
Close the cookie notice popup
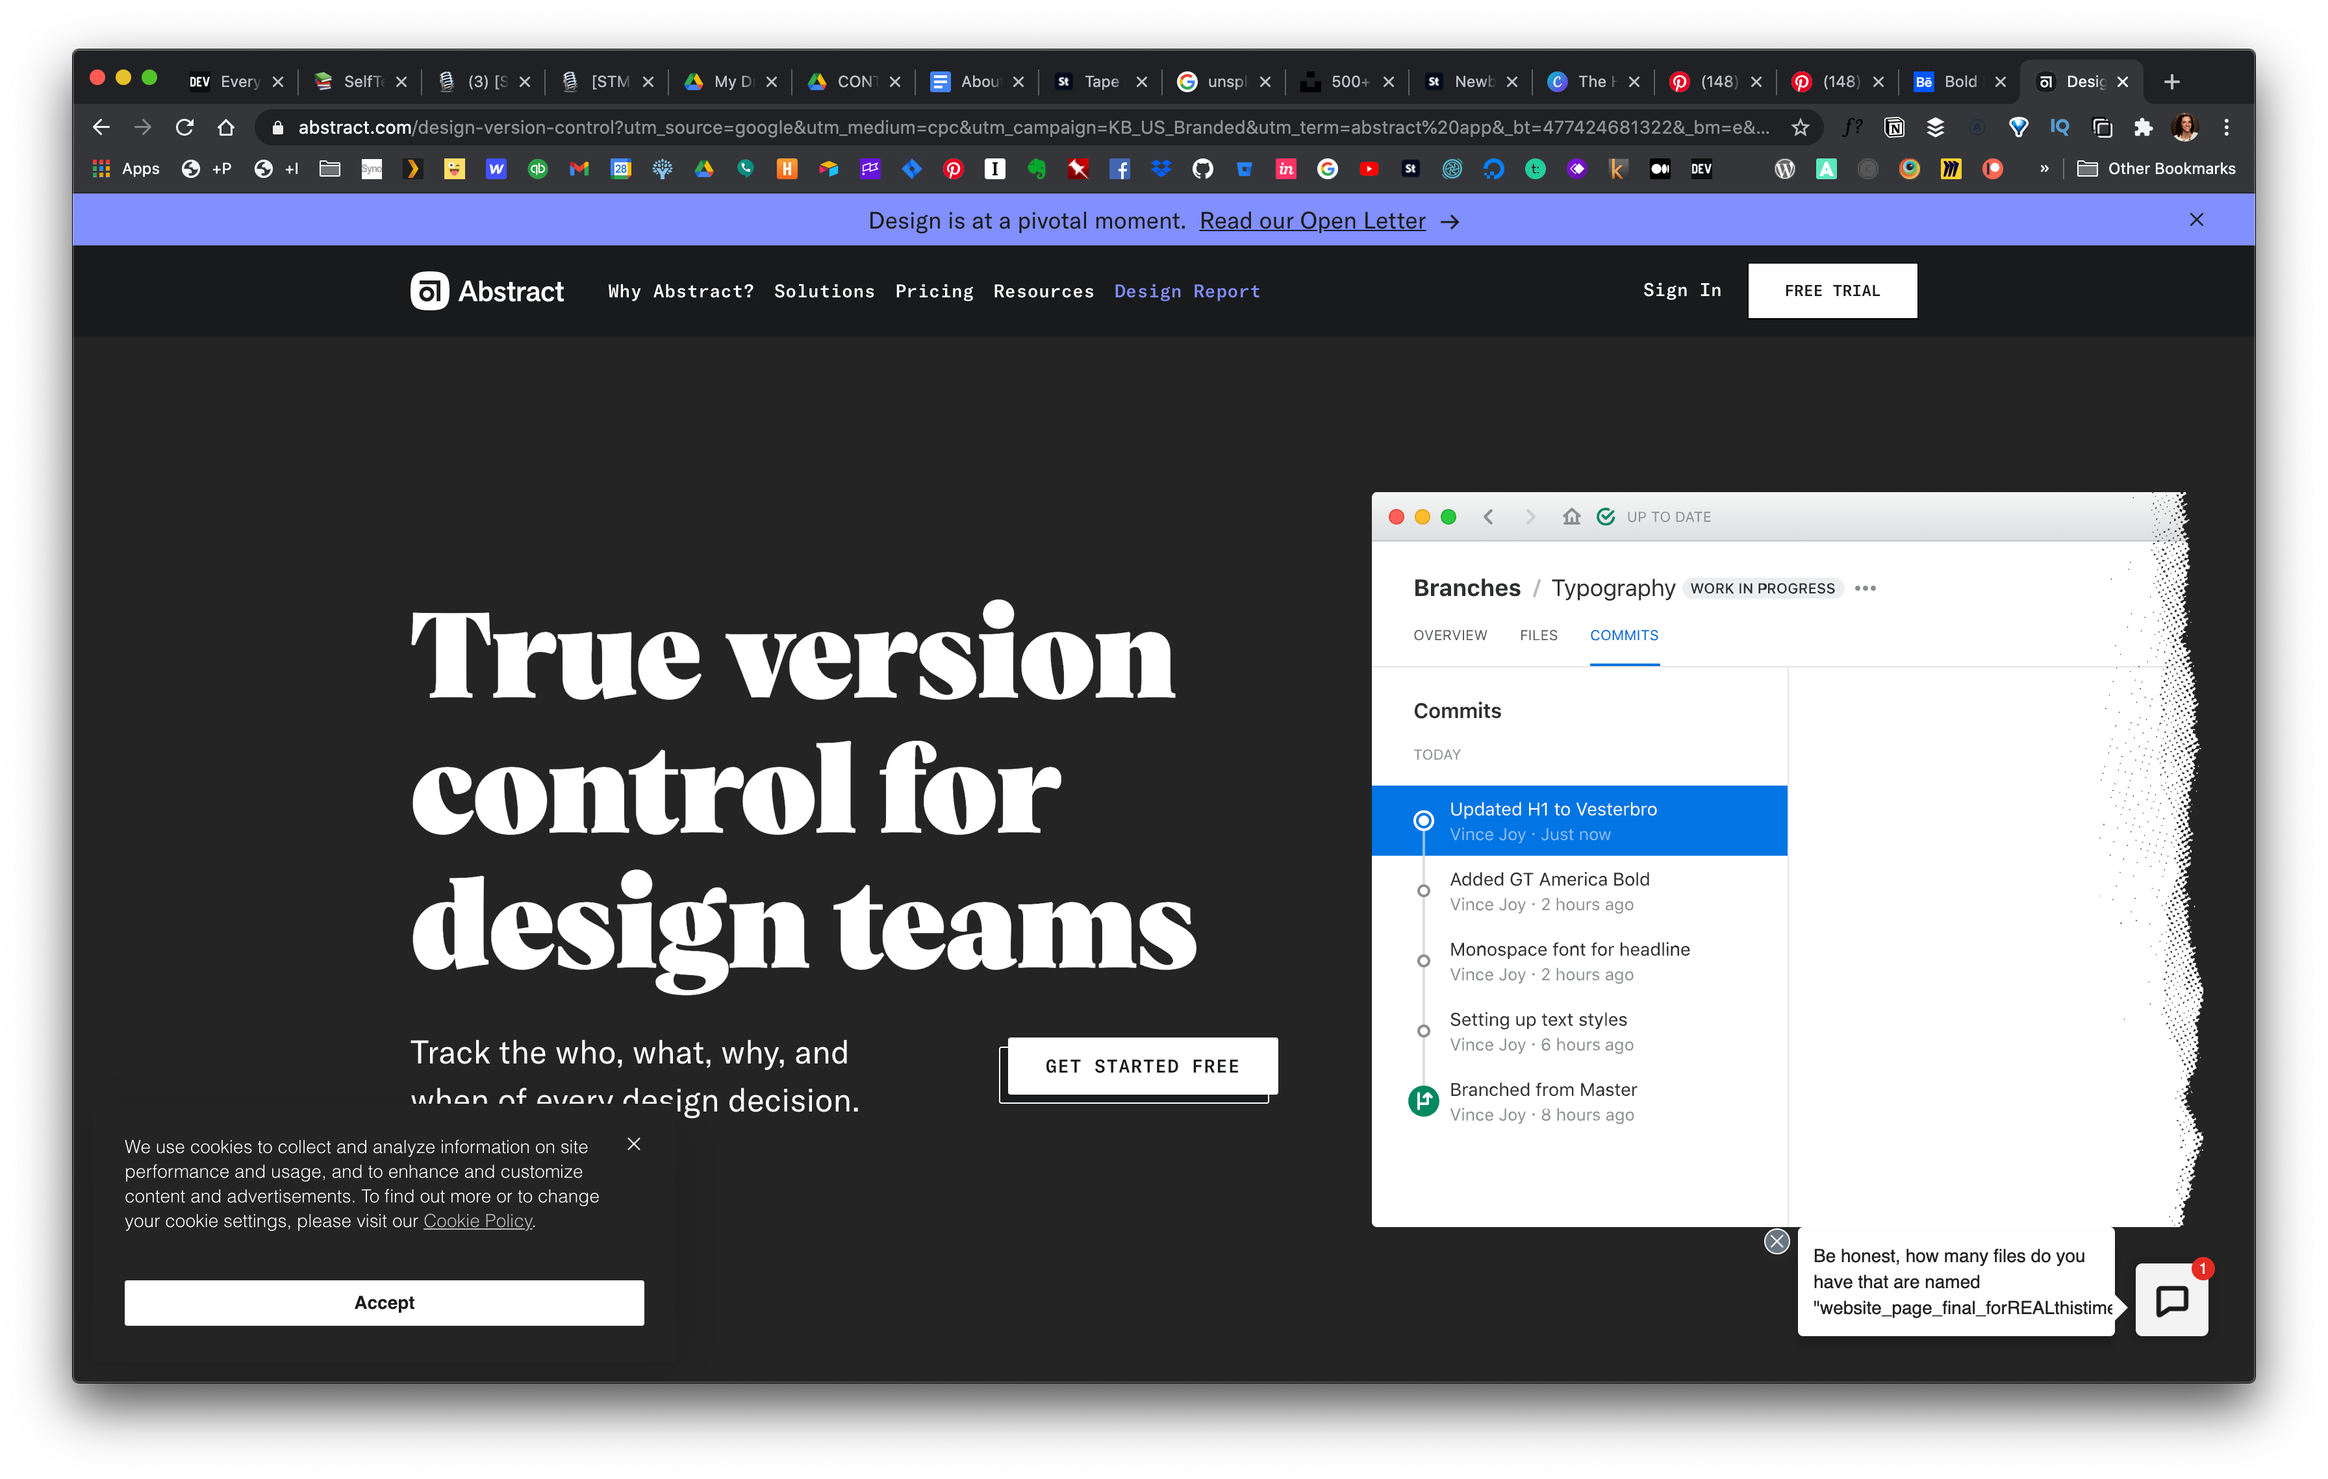pyautogui.click(x=633, y=1144)
